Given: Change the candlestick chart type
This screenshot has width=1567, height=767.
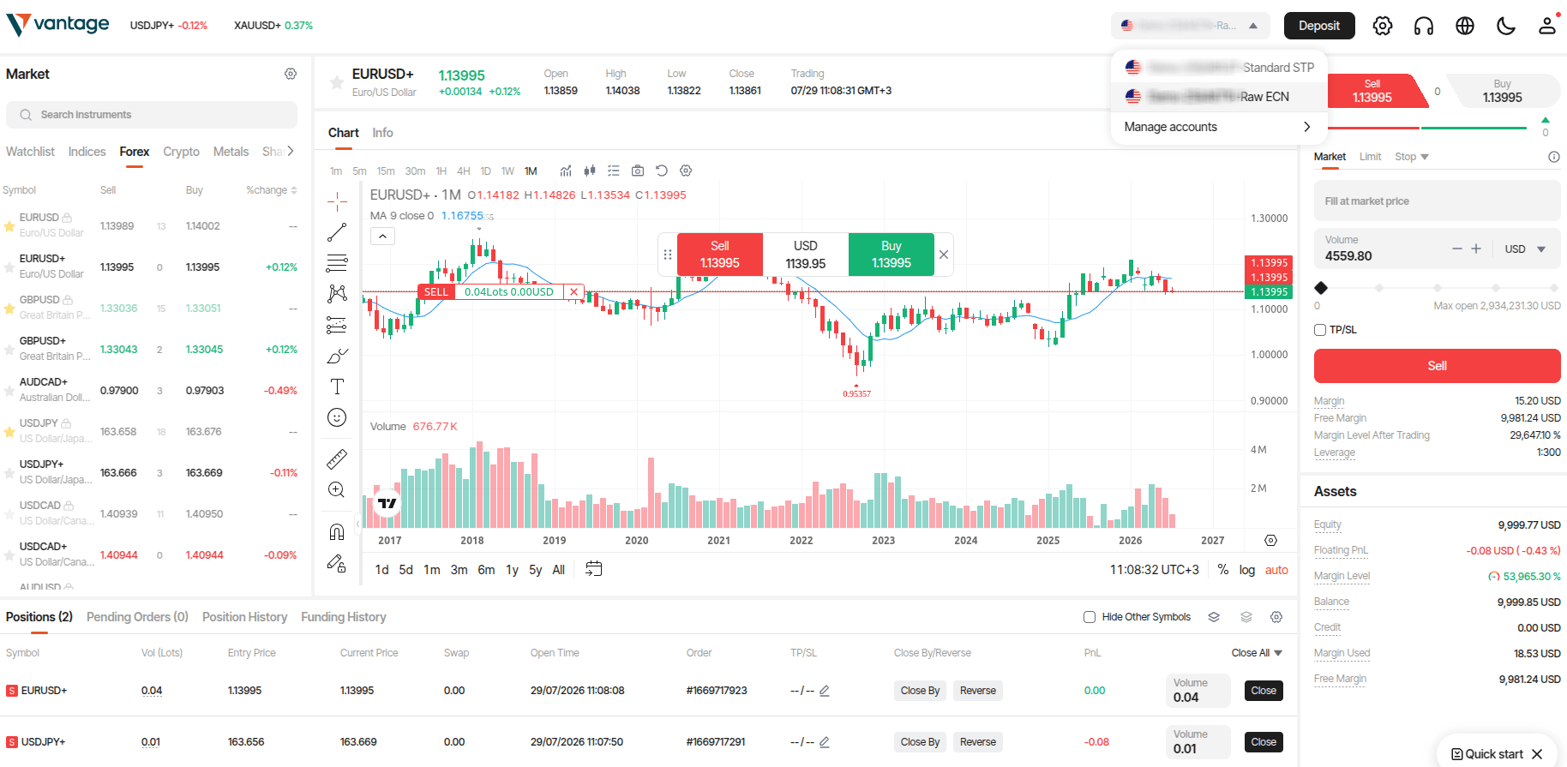Looking at the screenshot, I should [x=590, y=171].
